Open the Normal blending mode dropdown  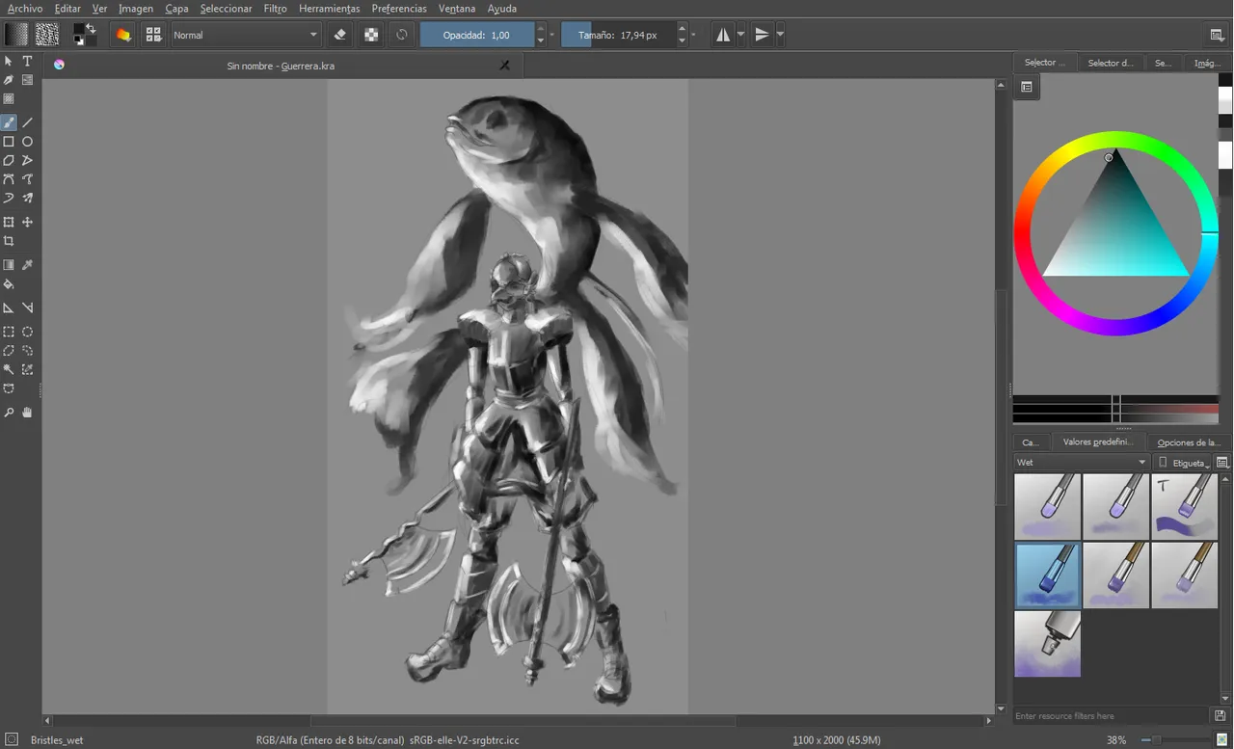pyautogui.click(x=246, y=35)
